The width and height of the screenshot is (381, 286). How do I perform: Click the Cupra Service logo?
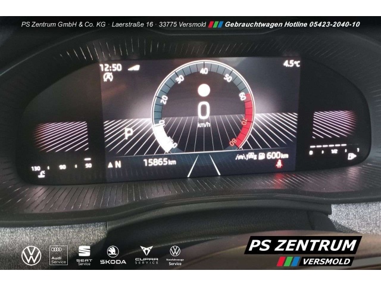pyautogui.click(x=146, y=255)
